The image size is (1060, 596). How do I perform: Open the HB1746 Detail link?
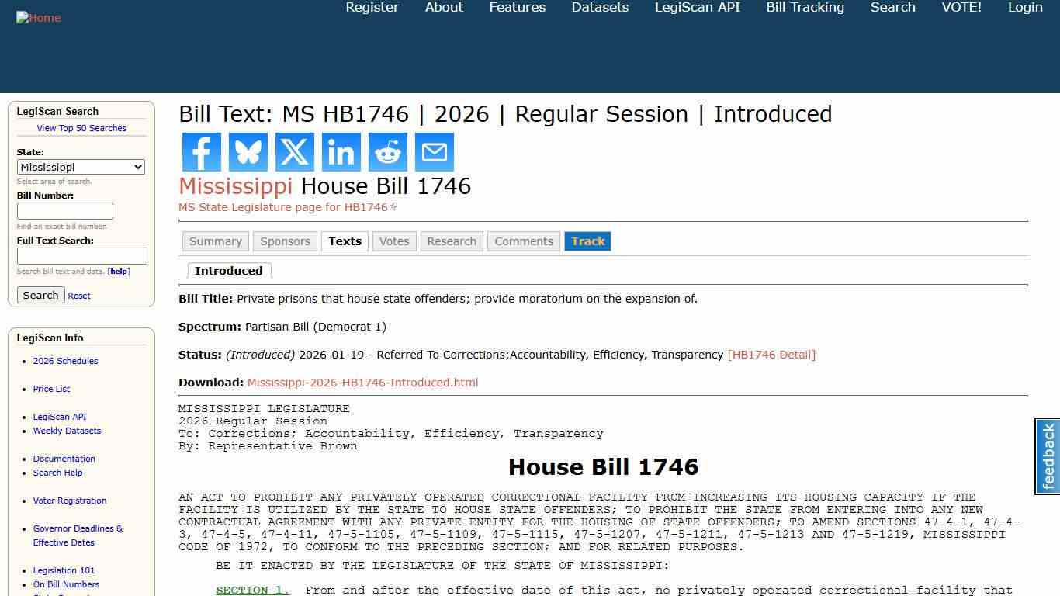pyautogui.click(x=772, y=355)
